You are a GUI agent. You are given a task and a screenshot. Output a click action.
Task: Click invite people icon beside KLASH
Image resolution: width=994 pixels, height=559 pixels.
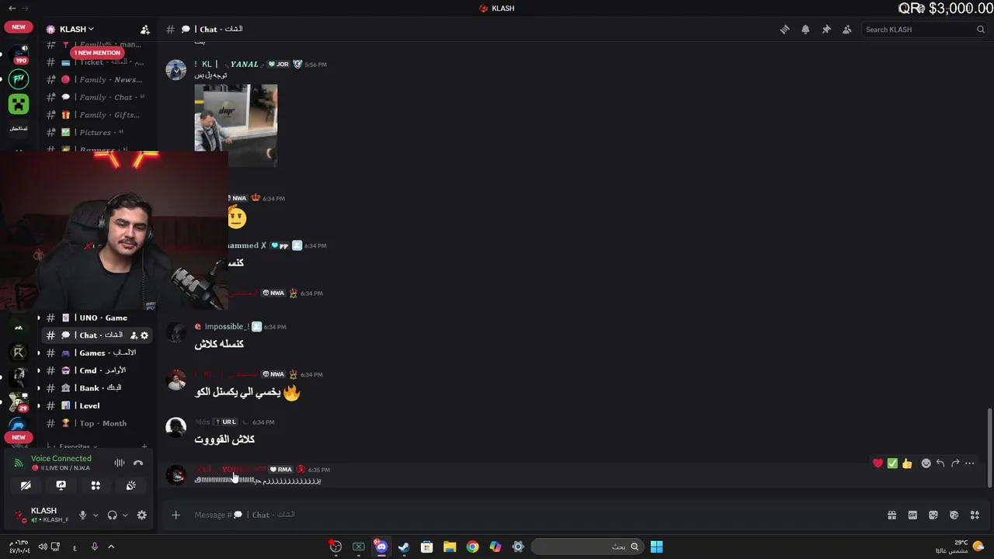[144, 30]
